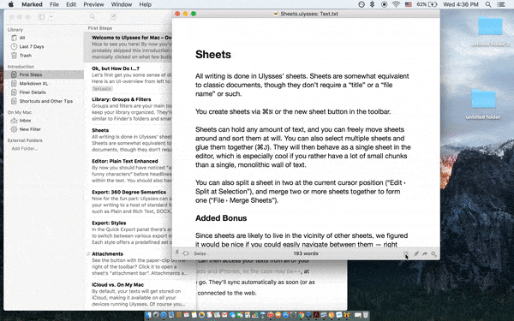Open sheet 'Export: 360 Degree Semantics'
514x321 pixels.
[128, 201]
